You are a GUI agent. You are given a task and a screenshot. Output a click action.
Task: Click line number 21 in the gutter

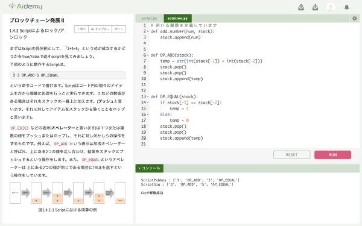144,144
